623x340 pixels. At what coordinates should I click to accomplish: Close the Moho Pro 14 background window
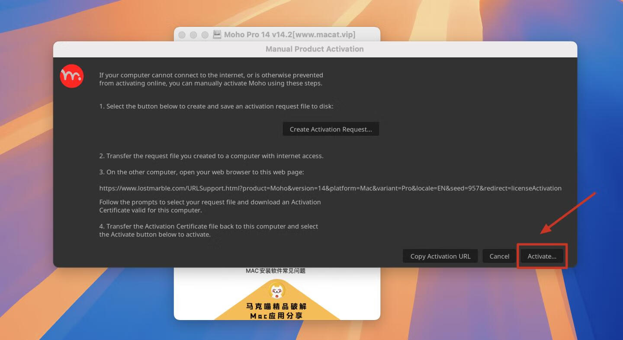pos(182,35)
